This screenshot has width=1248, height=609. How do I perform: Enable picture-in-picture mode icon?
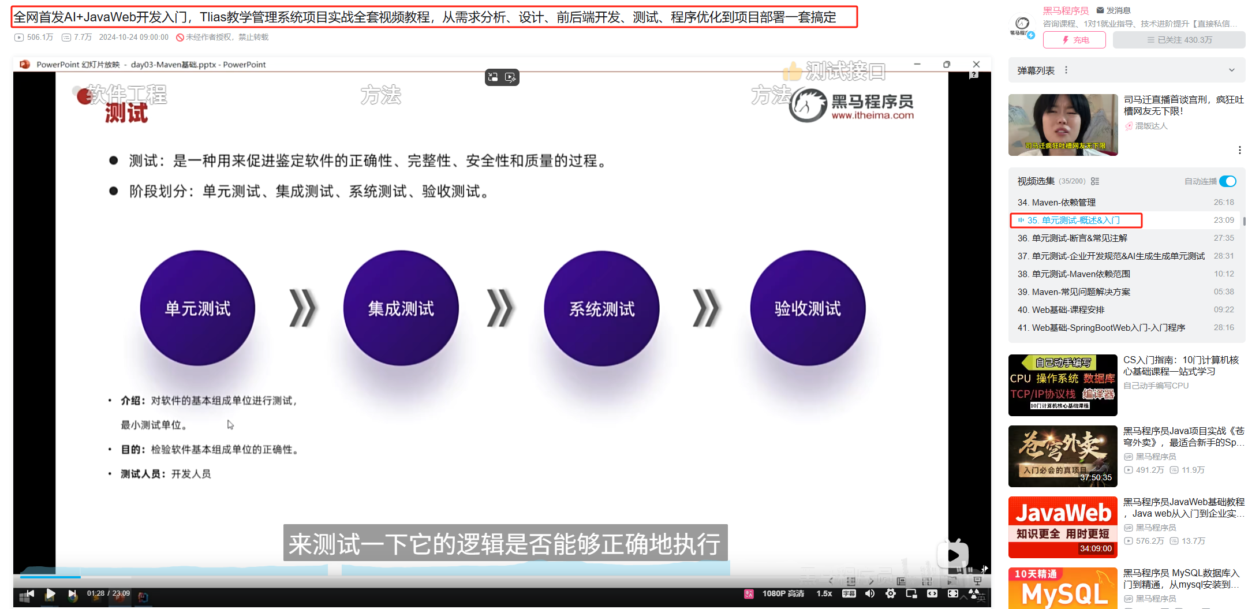(x=911, y=593)
